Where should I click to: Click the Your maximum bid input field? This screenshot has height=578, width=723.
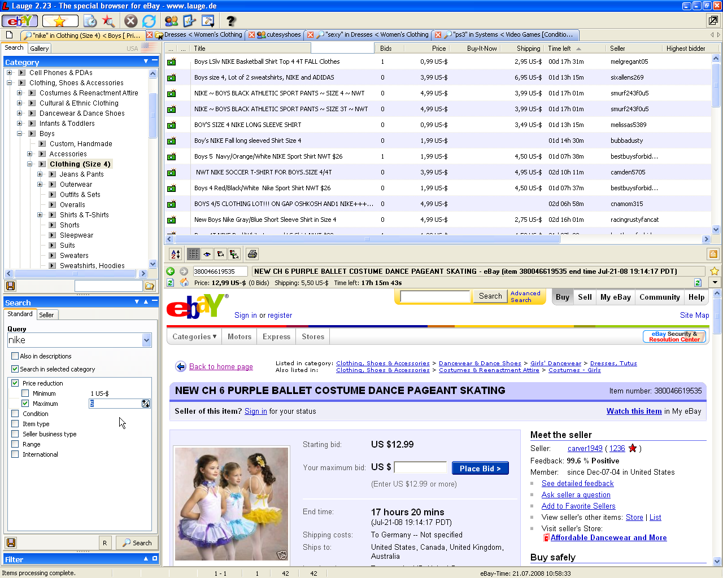421,467
